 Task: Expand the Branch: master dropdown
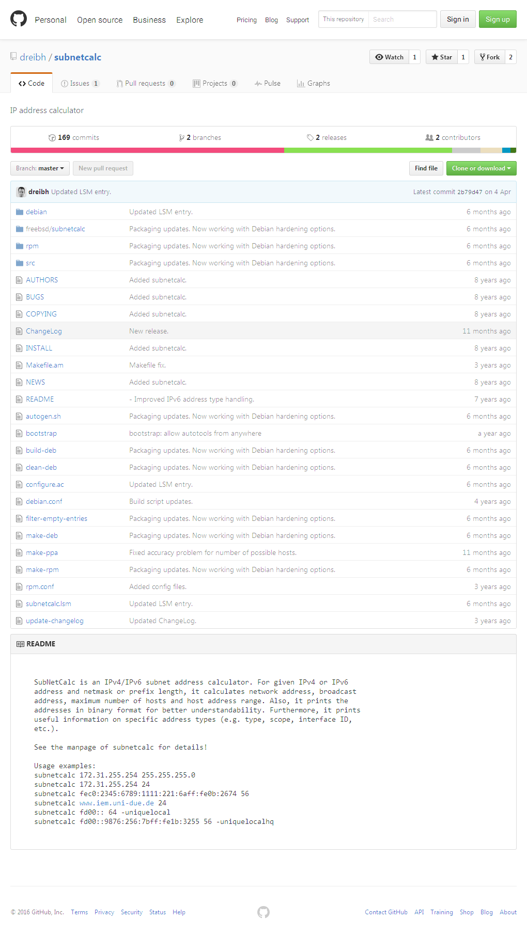pyautogui.click(x=40, y=168)
